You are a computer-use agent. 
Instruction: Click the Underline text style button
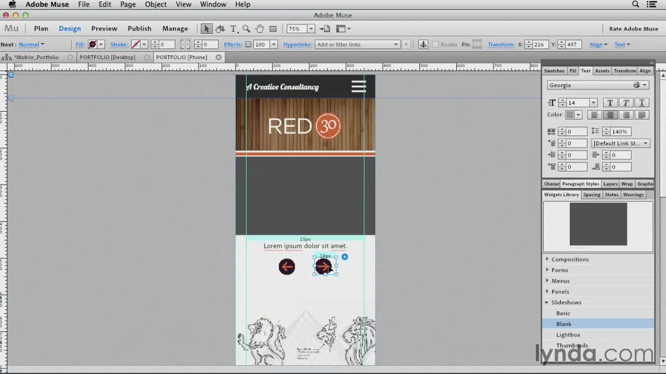click(x=642, y=103)
